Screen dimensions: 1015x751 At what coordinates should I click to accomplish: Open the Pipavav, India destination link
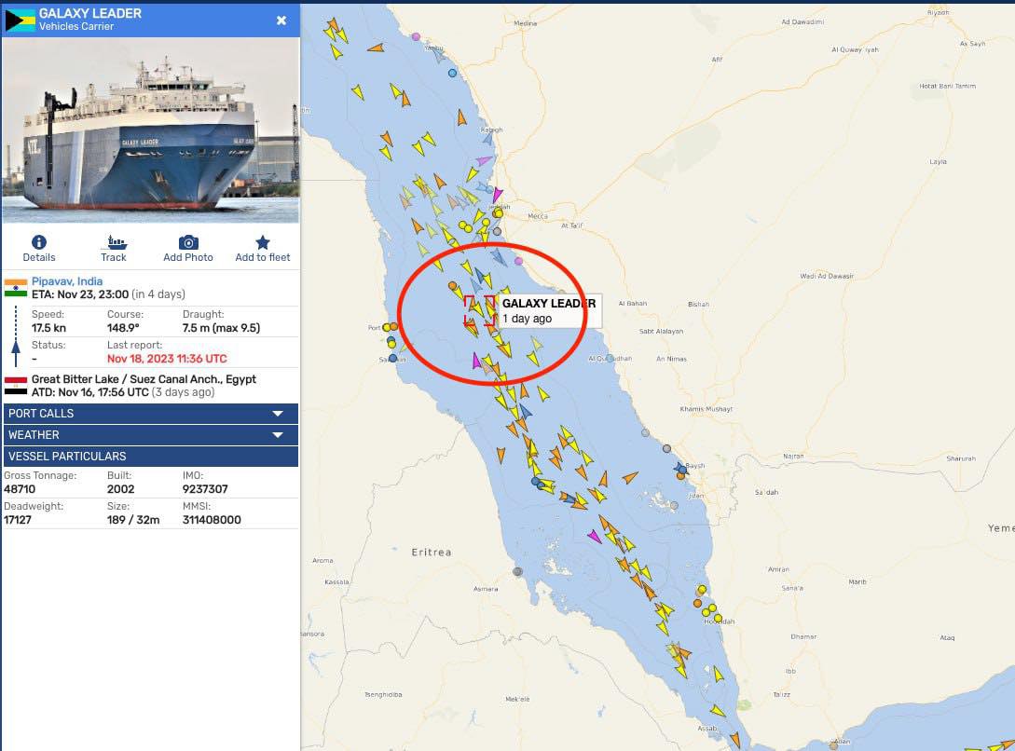point(67,281)
